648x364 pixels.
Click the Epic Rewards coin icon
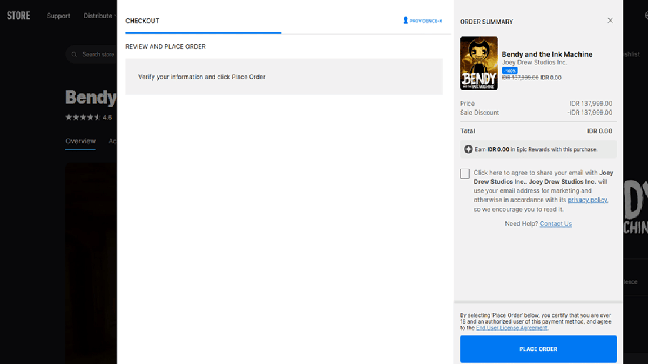468,148
